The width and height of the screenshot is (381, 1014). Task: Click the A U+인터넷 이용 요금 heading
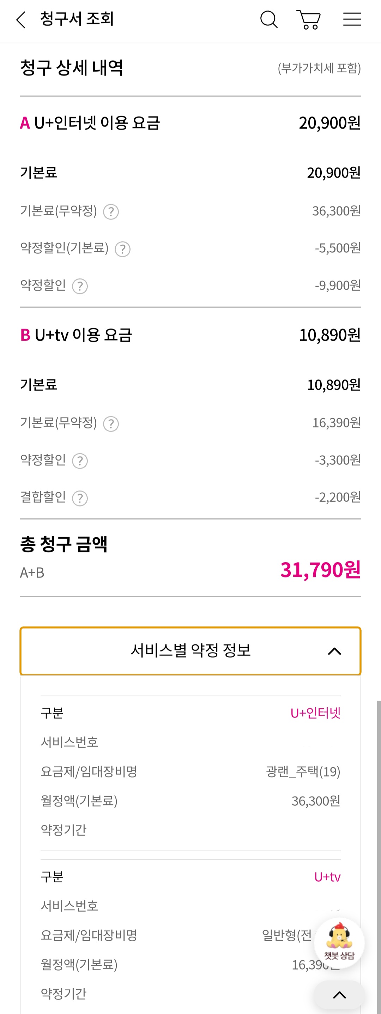tap(90, 123)
